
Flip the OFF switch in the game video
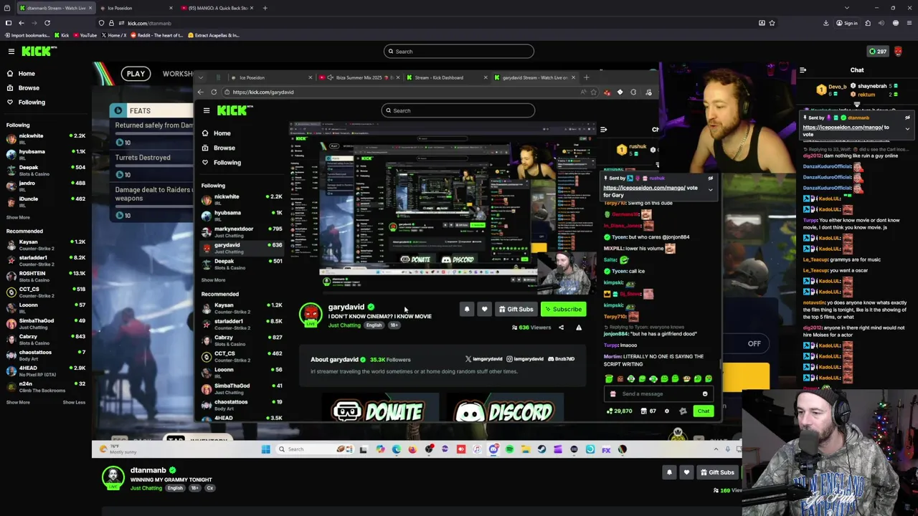pos(754,343)
